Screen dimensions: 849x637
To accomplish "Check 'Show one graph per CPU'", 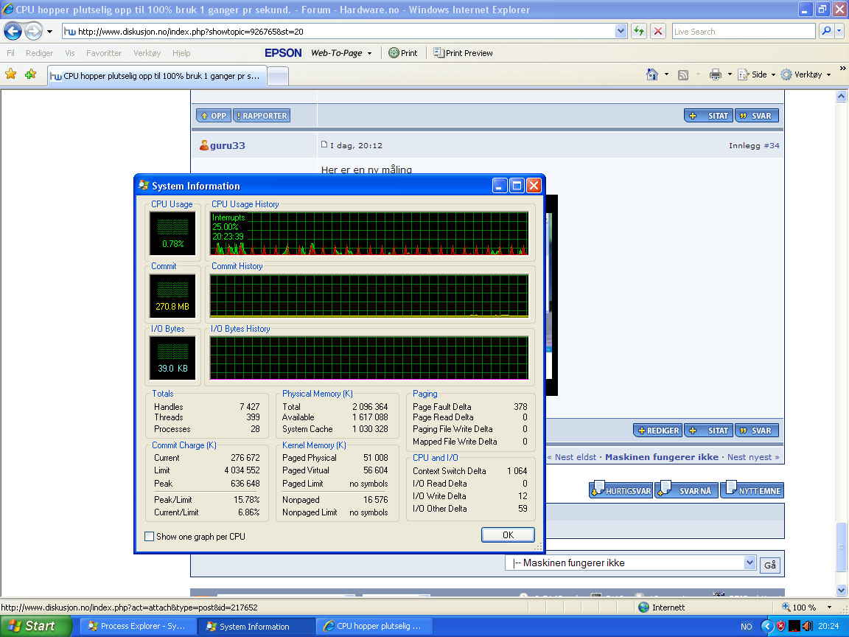I will (150, 537).
